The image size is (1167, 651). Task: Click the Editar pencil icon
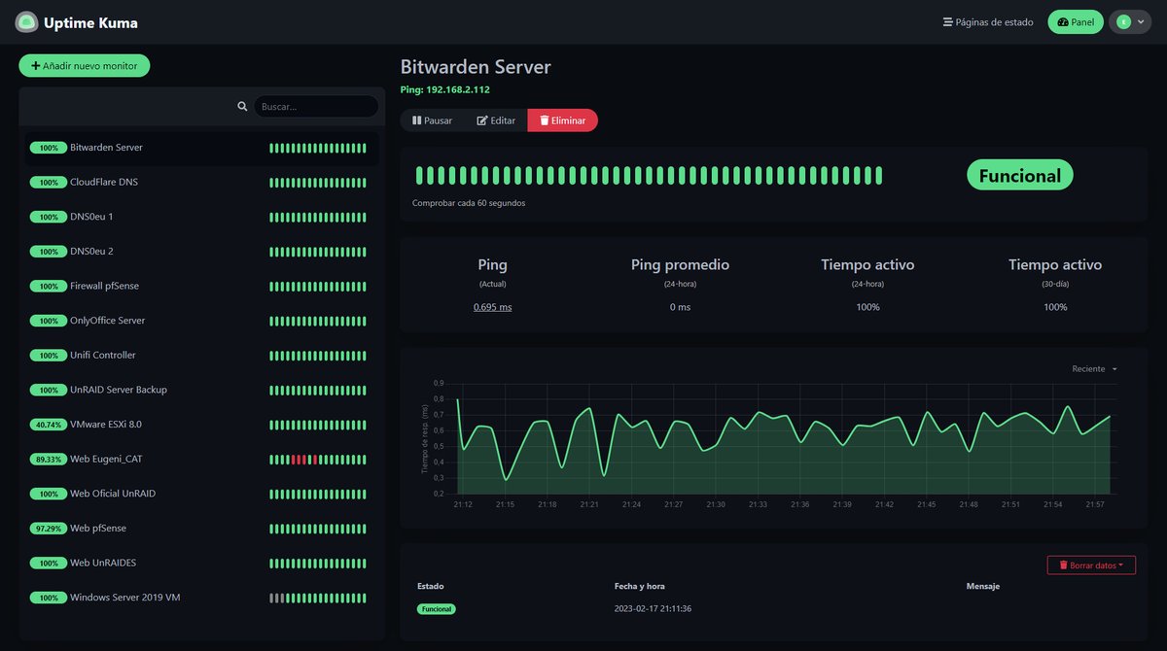[480, 120]
